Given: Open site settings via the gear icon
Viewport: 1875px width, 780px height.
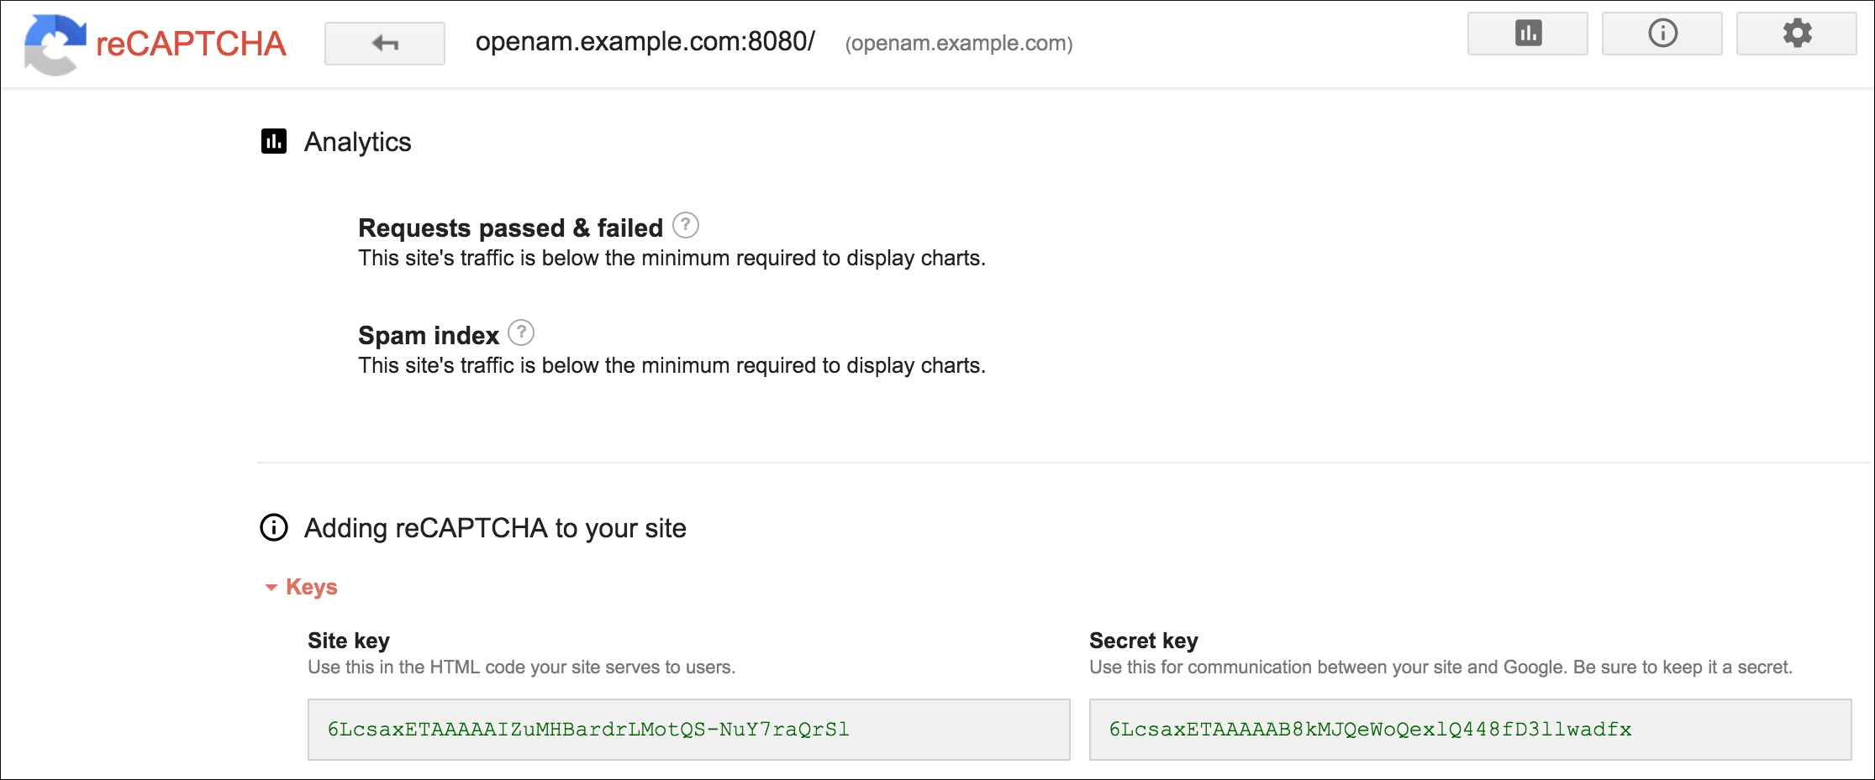Looking at the screenshot, I should pos(1797,34).
